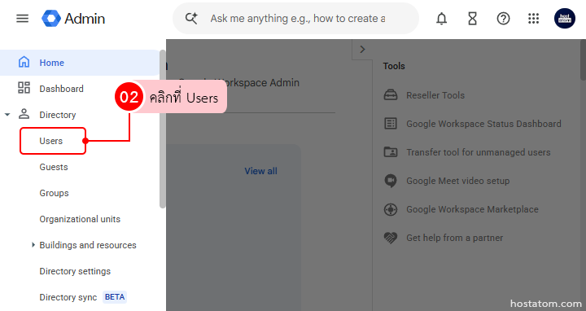Click the View all link
This screenshot has height=311, width=586.
[x=261, y=171]
